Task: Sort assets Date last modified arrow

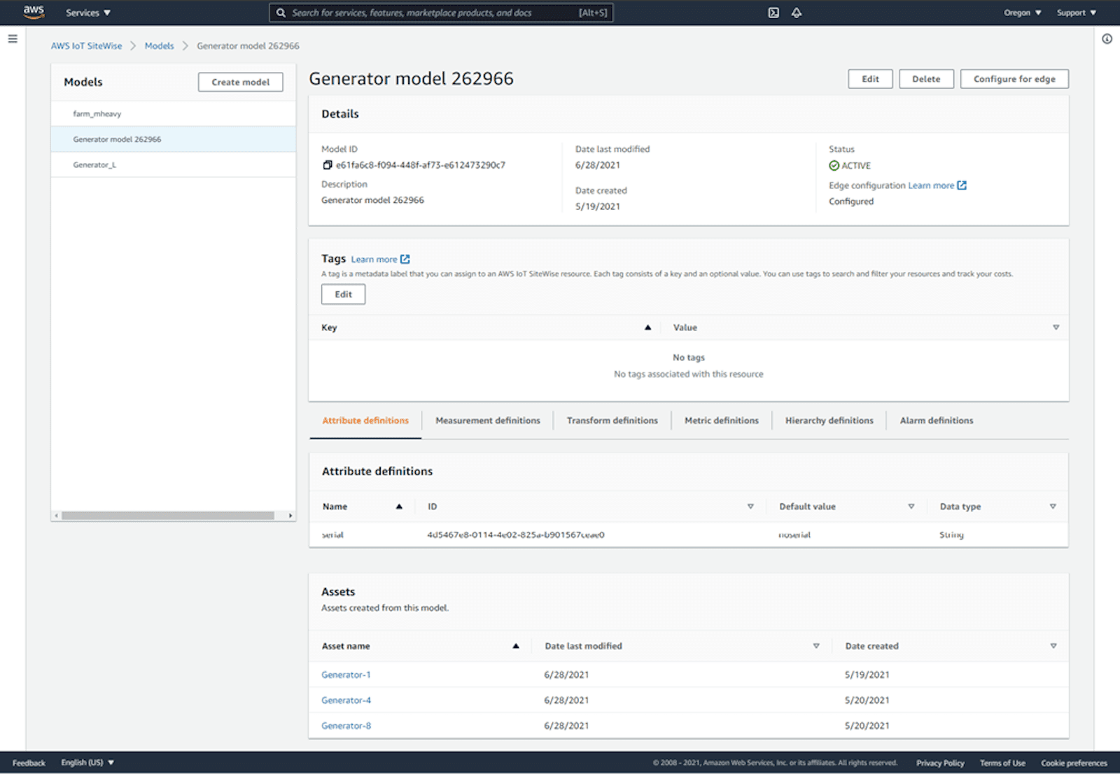Action: (816, 646)
